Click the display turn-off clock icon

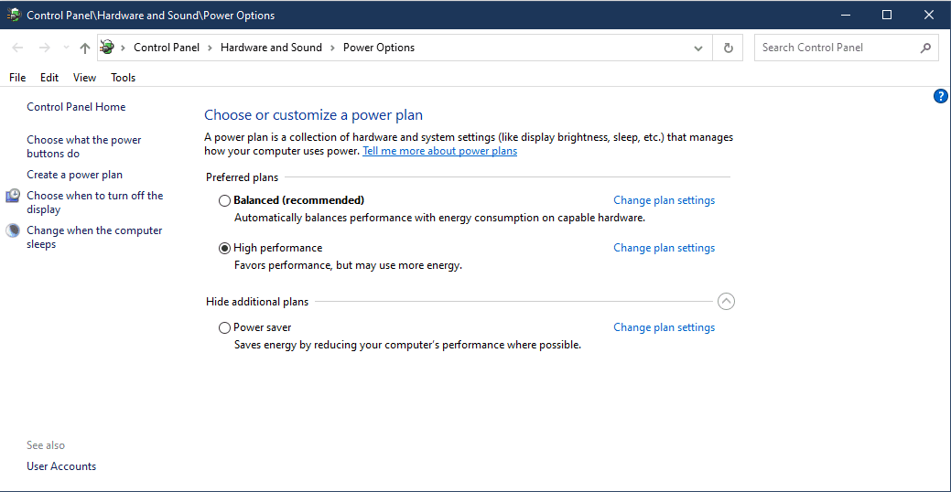click(x=13, y=196)
